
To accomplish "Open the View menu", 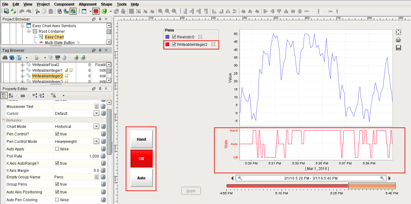I will 28,4.
